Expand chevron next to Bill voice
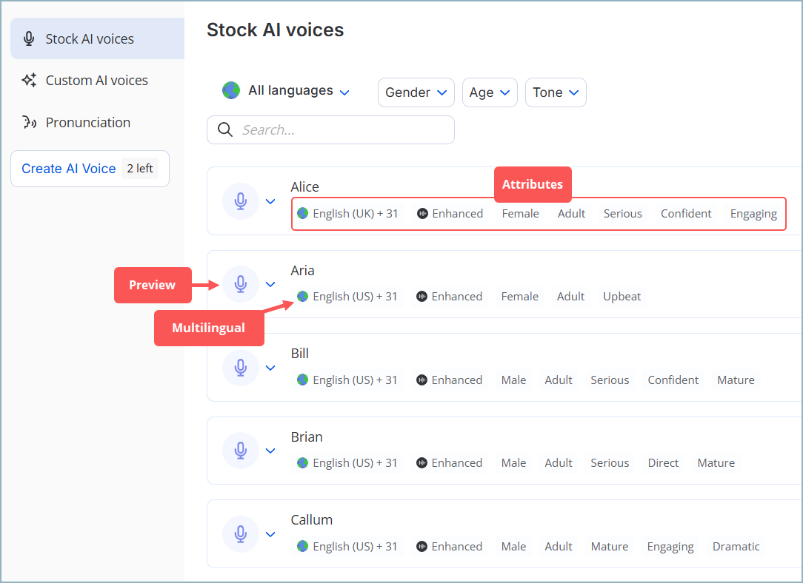The image size is (803, 583). click(270, 368)
